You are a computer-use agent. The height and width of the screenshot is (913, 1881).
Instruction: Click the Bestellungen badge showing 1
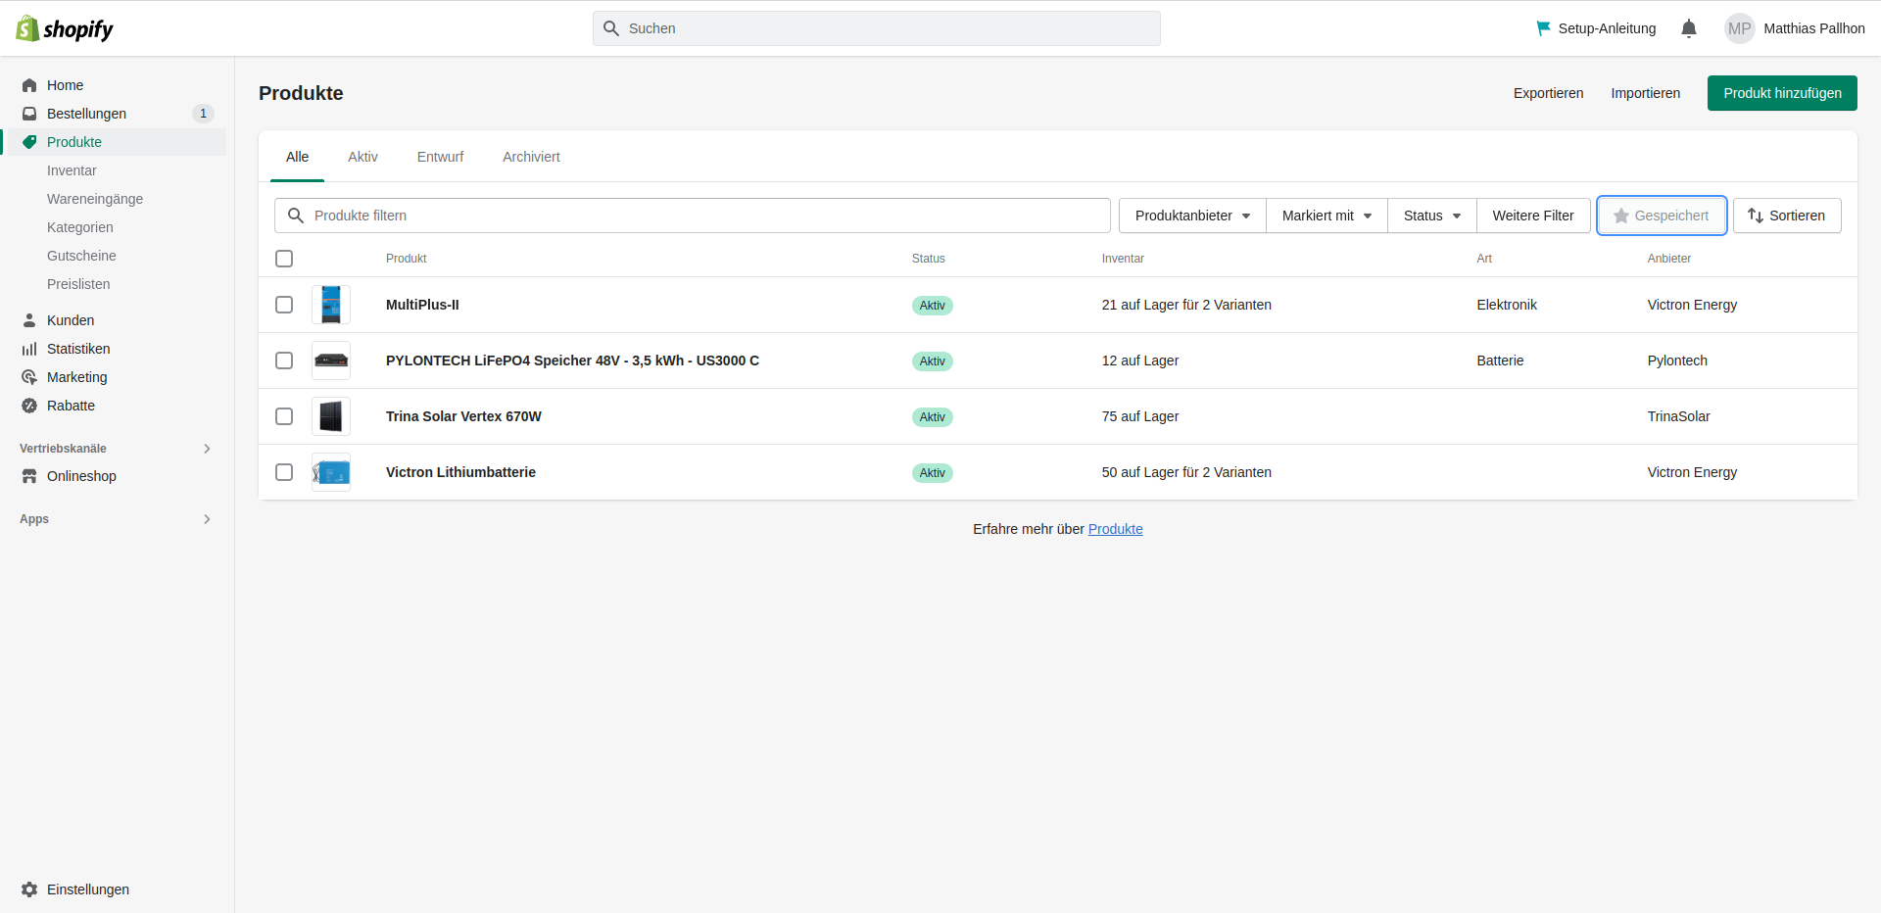tap(203, 114)
